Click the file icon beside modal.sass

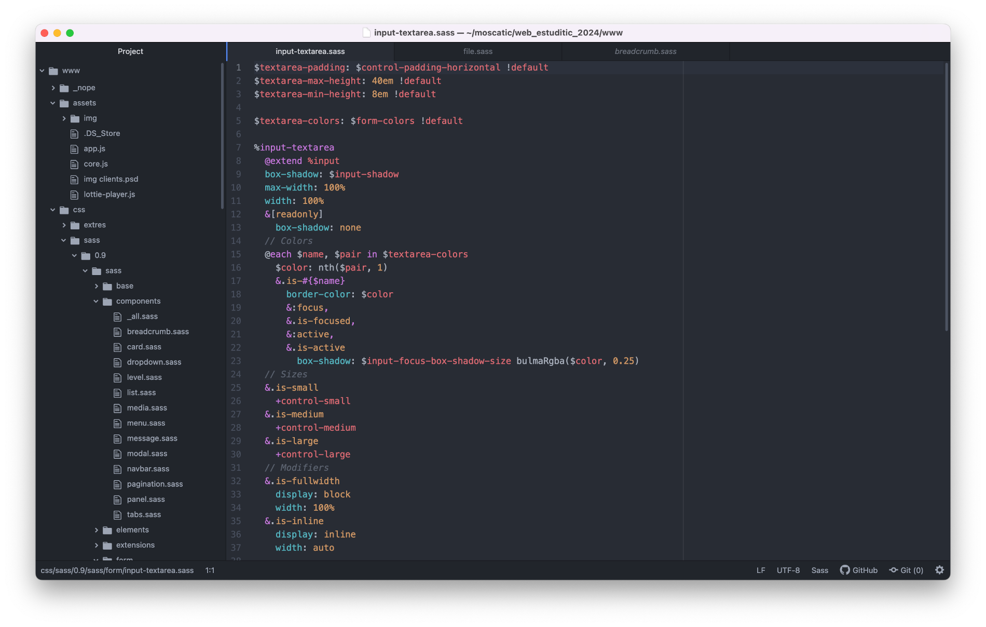pyautogui.click(x=117, y=454)
